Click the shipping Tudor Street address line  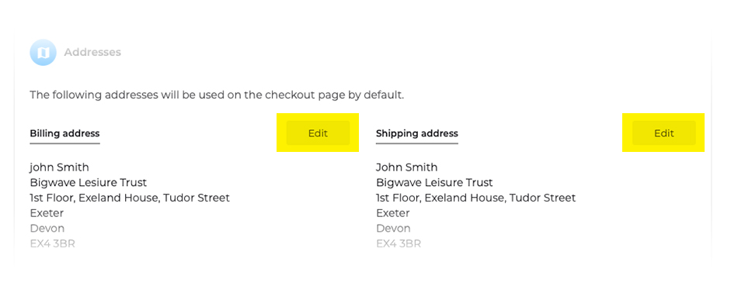pyautogui.click(x=476, y=198)
